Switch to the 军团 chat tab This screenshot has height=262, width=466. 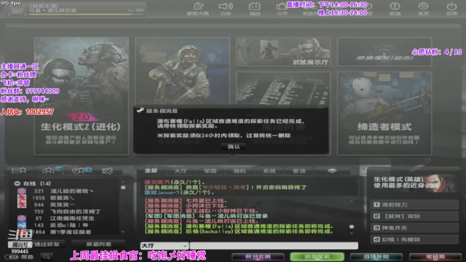210,171
